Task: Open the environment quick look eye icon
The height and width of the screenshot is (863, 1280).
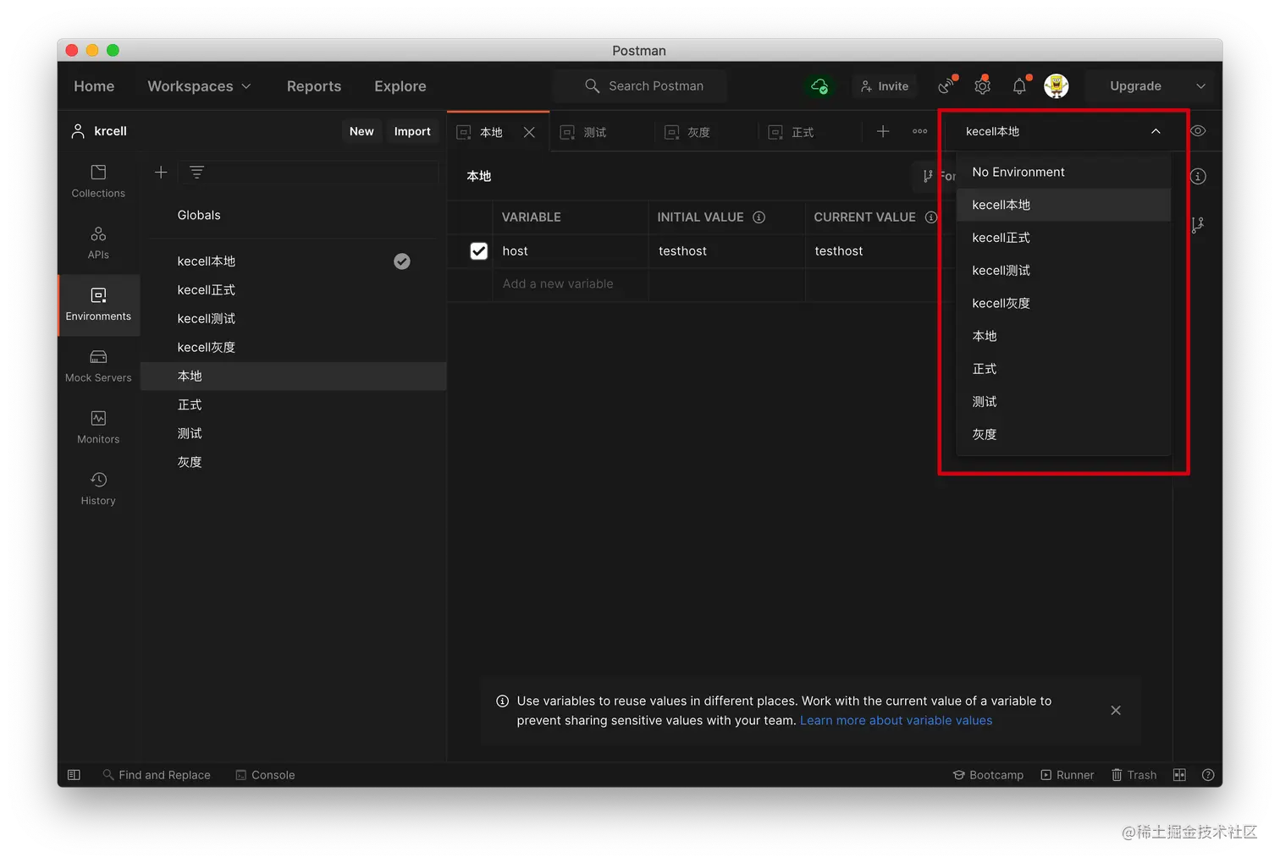Action: [x=1198, y=131]
